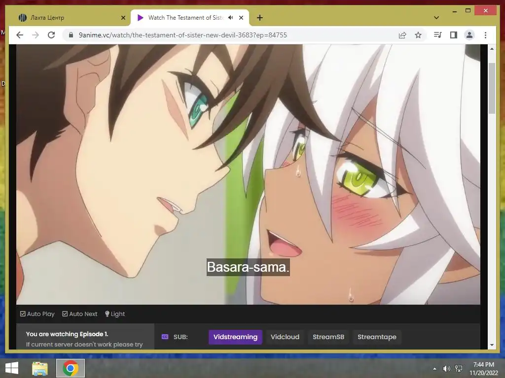Open the Windows Start menu

pyautogui.click(x=12, y=368)
